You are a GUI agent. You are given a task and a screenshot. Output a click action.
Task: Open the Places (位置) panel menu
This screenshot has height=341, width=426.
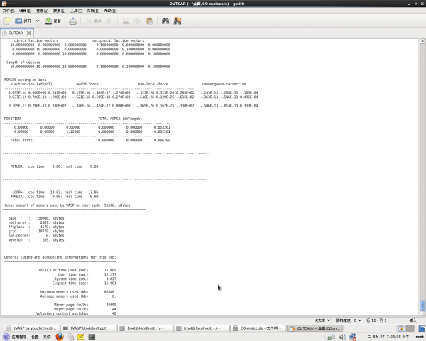click(35, 337)
